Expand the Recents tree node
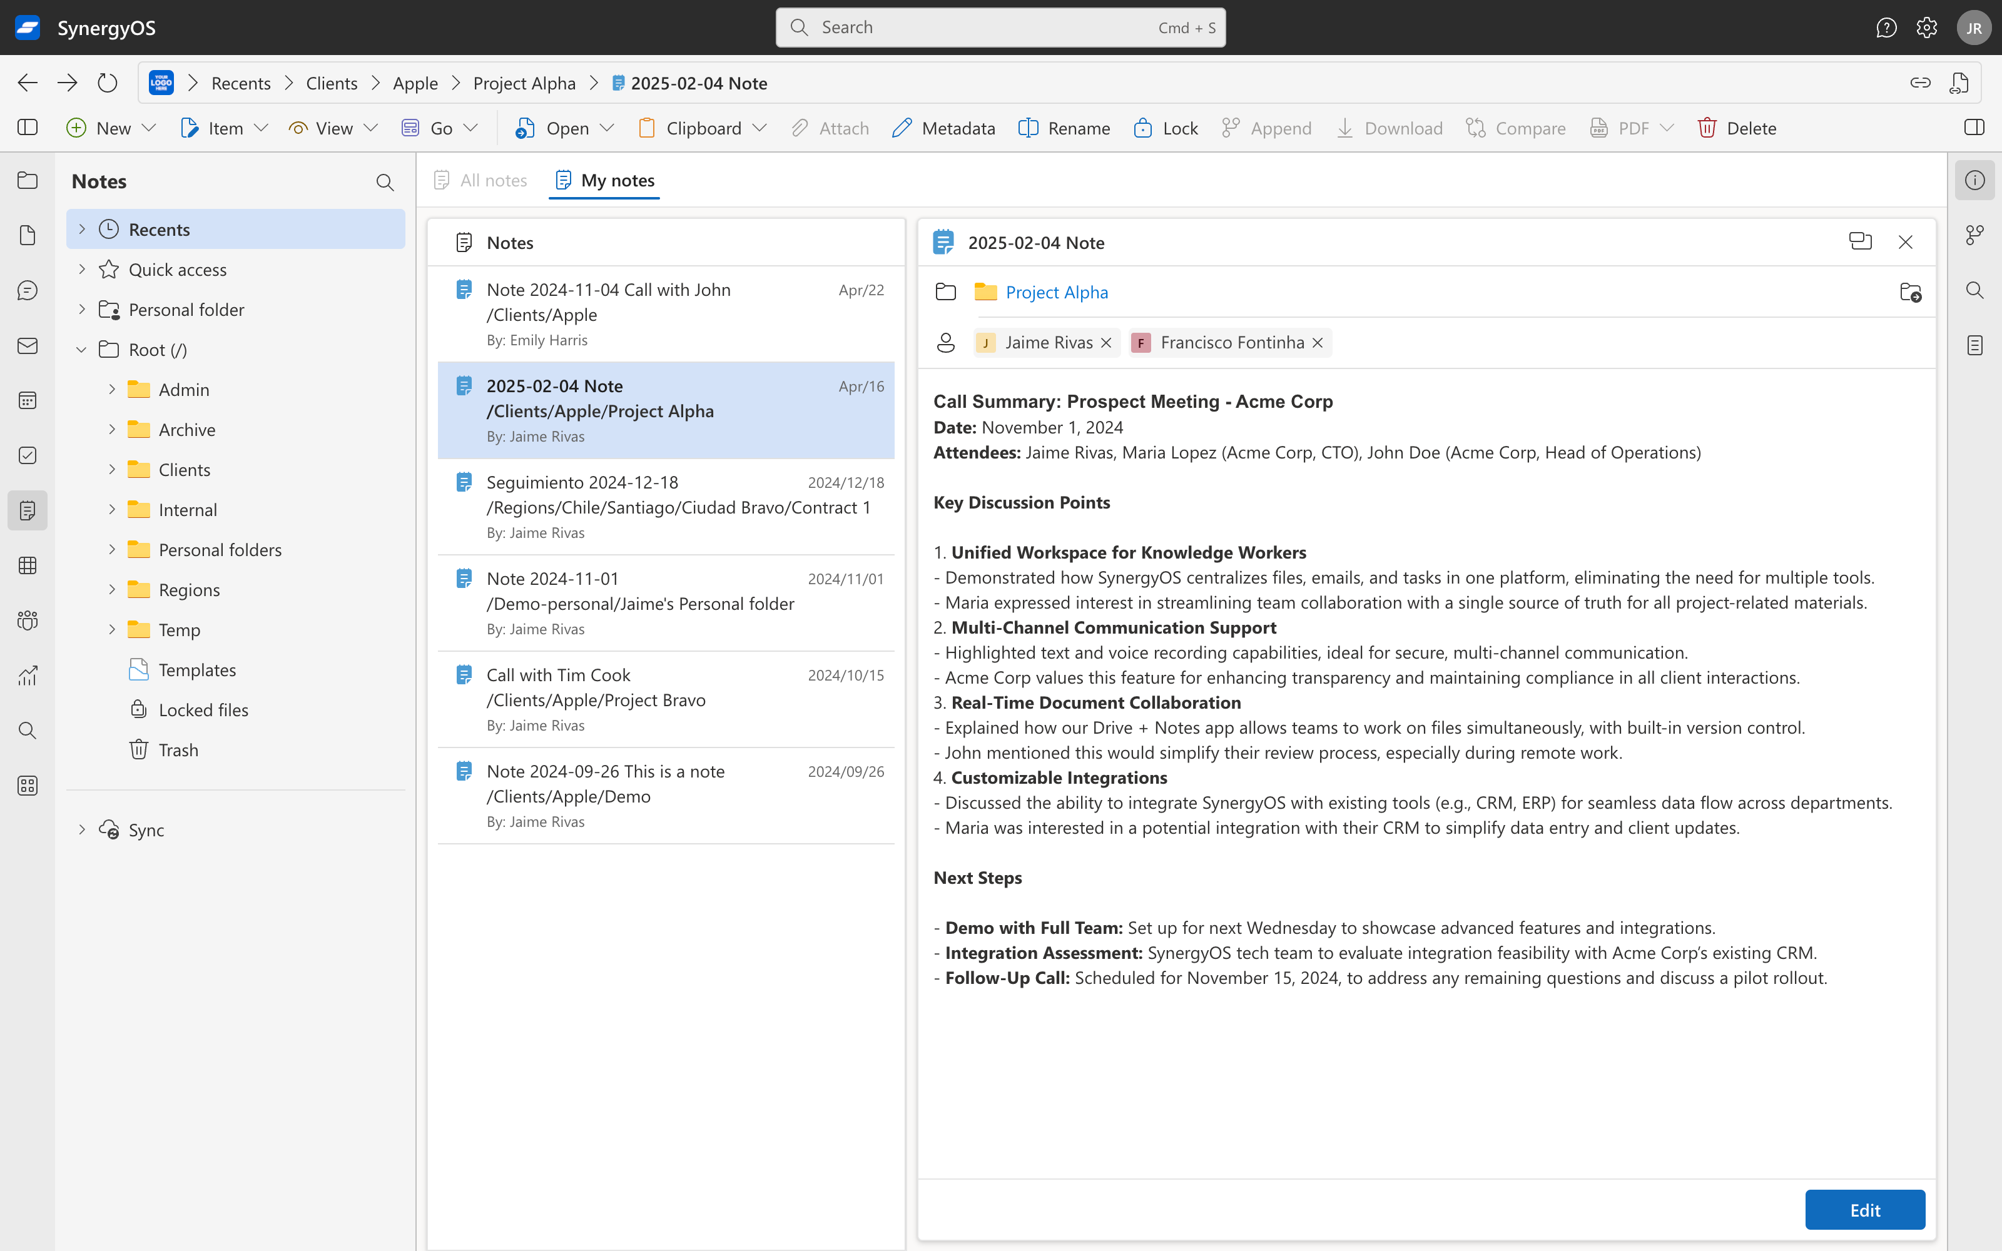 (x=82, y=229)
